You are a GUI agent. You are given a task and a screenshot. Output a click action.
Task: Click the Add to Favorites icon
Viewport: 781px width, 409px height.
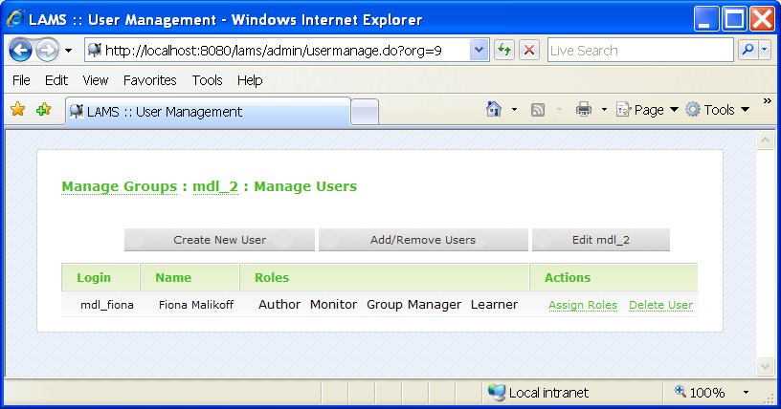43,110
